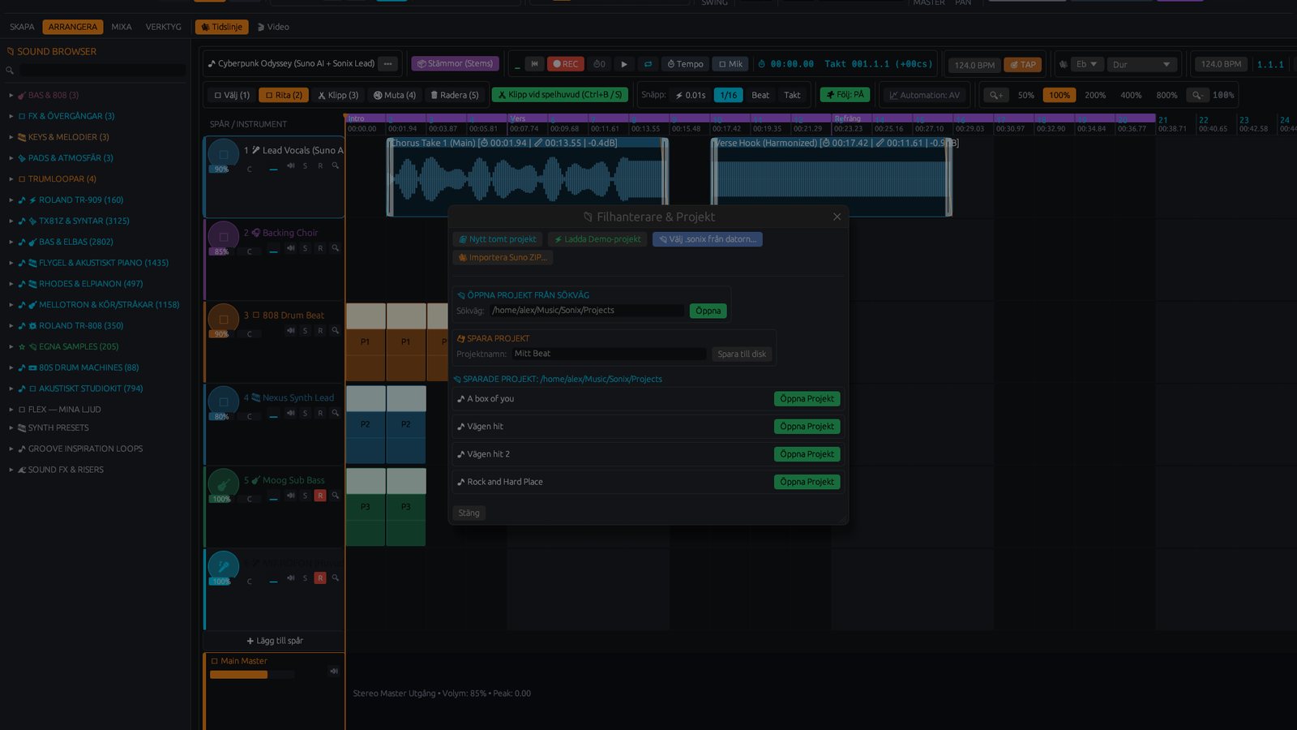Click the green Öppna button

coord(708,311)
